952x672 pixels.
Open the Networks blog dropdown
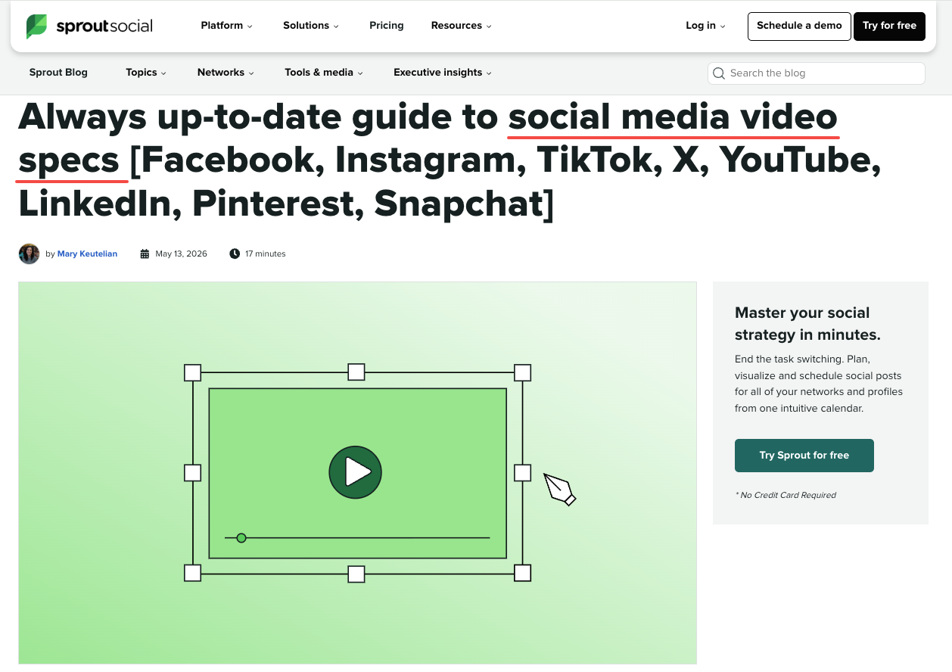pyautogui.click(x=226, y=73)
